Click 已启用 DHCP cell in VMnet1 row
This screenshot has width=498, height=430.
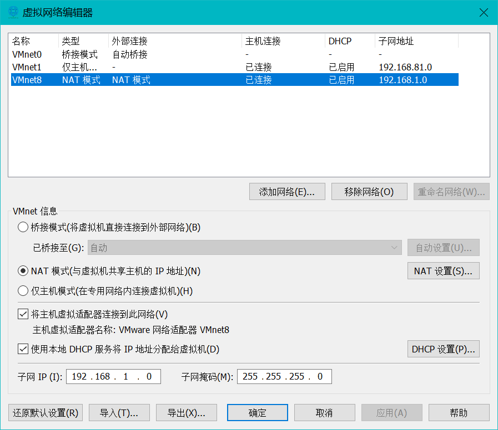pyautogui.click(x=341, y=67)
